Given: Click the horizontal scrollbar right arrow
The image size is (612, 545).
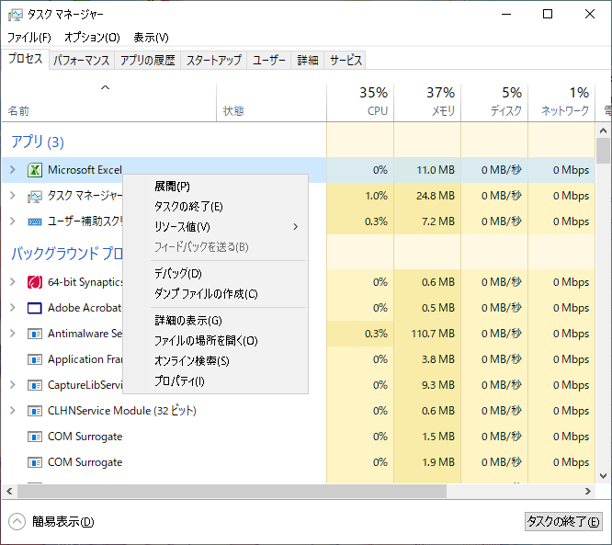Looking at the screenshot, I should (588, 491).
